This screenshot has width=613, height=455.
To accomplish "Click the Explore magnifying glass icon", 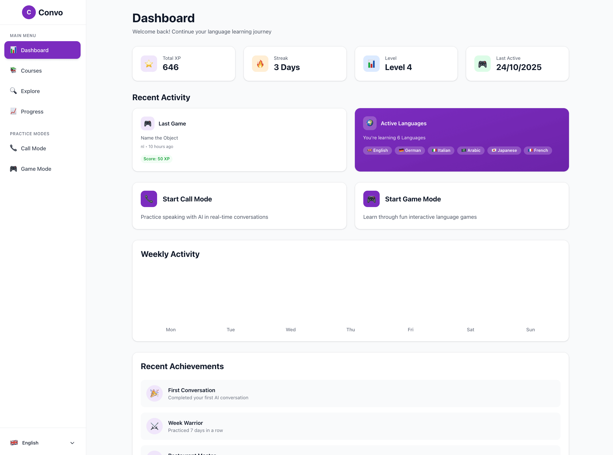I will tap(13, 91).
